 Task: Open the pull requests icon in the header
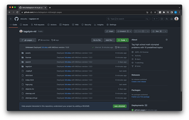(x=167, y=19)
